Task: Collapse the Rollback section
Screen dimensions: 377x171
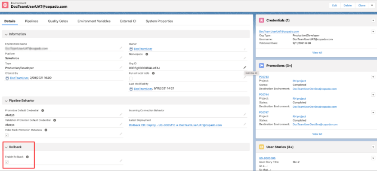Action: click(6, 147)
